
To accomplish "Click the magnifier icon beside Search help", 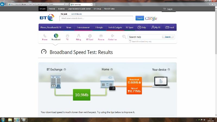I will tap(124, 37).
